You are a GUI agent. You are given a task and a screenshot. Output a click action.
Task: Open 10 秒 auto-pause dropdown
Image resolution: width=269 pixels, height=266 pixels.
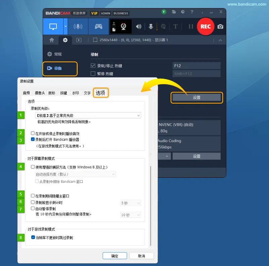(130, 215)
